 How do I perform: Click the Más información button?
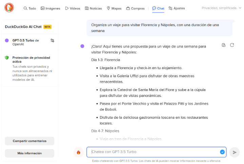pyautogui.click(x=29, y=153)
